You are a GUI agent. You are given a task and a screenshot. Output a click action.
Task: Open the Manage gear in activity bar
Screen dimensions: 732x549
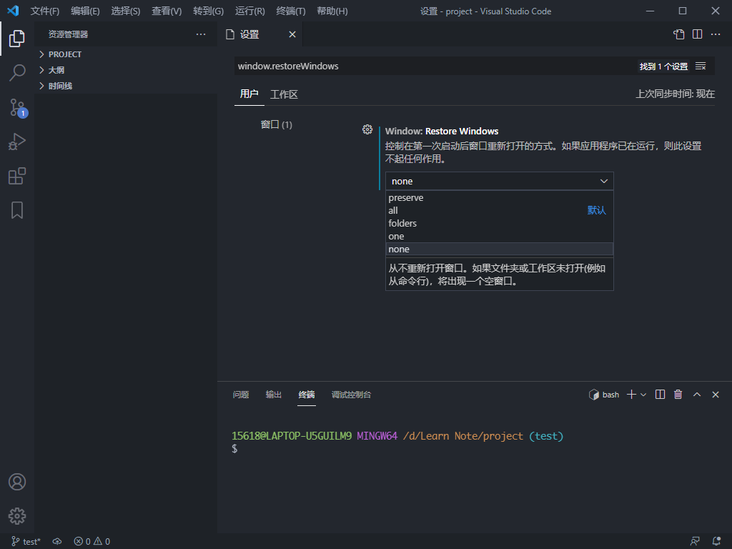(17, 516)
